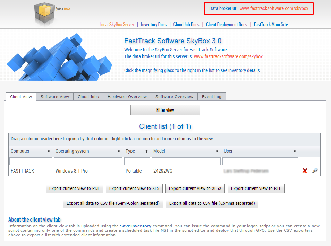Sort by the Computer column header
This screenshot has width=331, height=246.
(x=20, y=151)
